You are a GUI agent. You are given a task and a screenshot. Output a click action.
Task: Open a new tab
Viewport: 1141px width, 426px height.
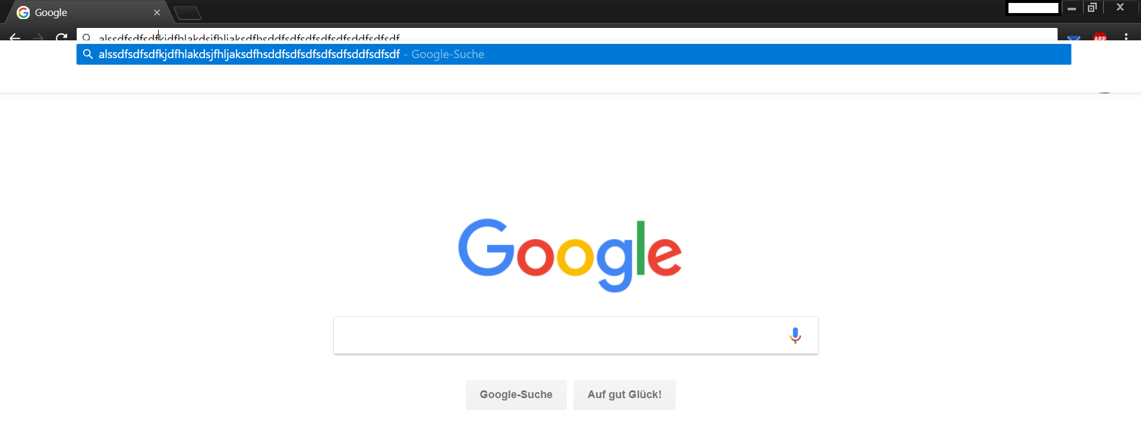[187, 13]
